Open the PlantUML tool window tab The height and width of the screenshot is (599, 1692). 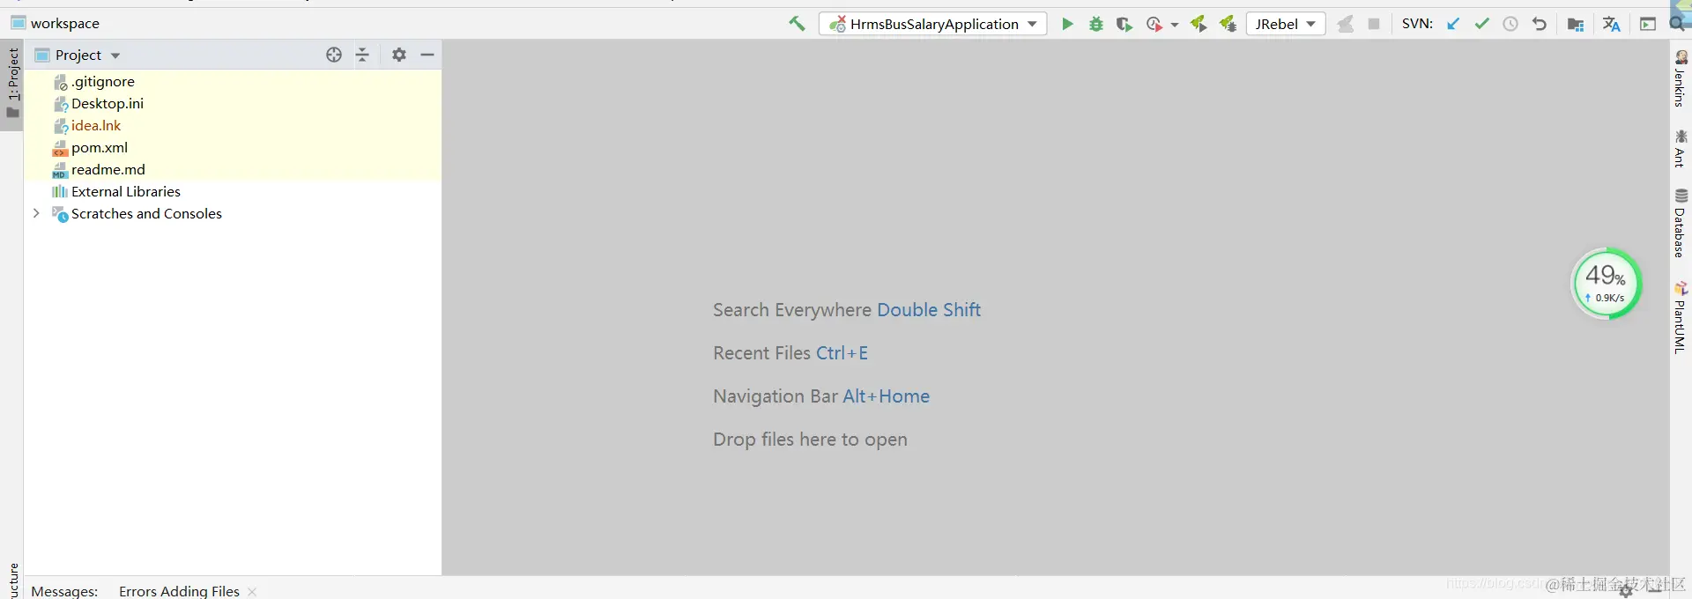[x=1681, y=317]
